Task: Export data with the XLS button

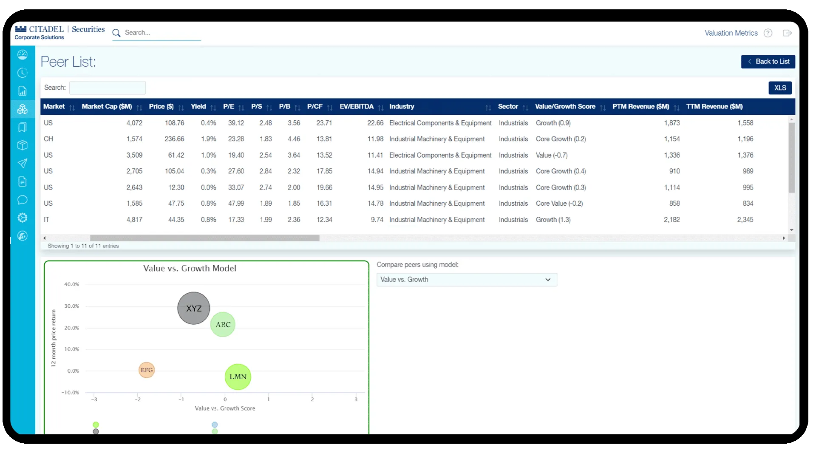Action: click(780, 88)
